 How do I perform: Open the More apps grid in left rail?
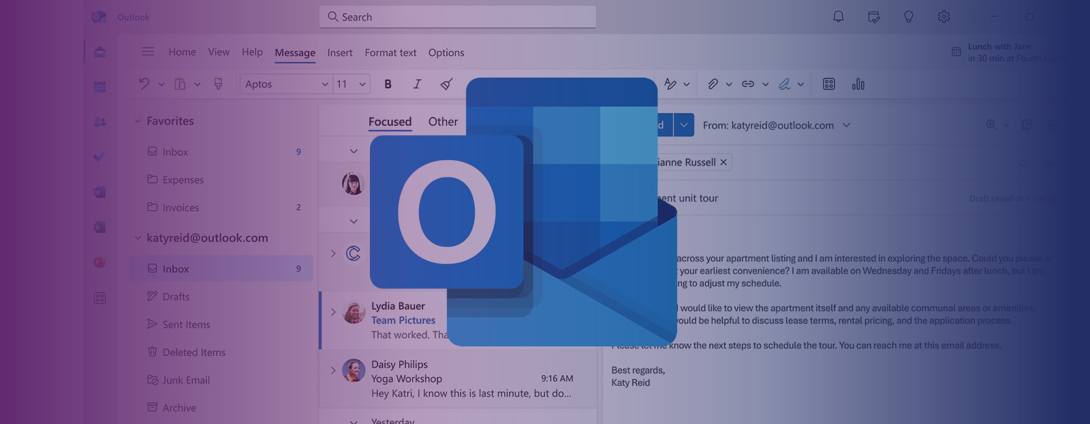[99, 298]
